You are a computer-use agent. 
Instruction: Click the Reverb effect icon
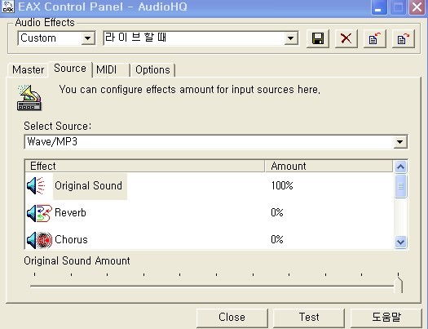(39, 213)
